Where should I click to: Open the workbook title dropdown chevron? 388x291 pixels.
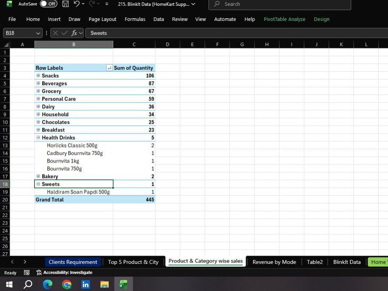tap(193, 4)
